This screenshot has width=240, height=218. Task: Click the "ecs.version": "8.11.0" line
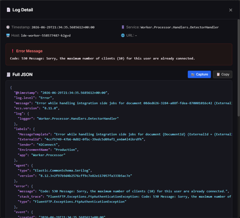(x=36, y=108)
